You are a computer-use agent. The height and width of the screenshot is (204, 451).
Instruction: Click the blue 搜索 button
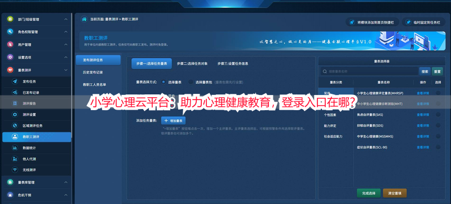425,71
